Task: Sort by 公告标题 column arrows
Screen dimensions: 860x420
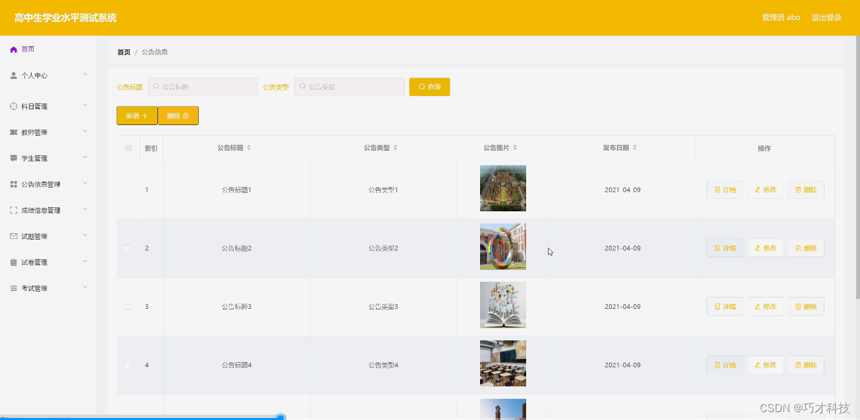Action: pyautogui.click(x=249, y=148)
